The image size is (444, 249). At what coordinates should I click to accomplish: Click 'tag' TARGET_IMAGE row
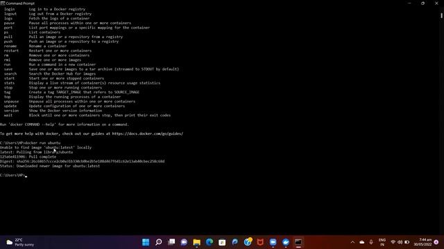[x=71, y=92]
